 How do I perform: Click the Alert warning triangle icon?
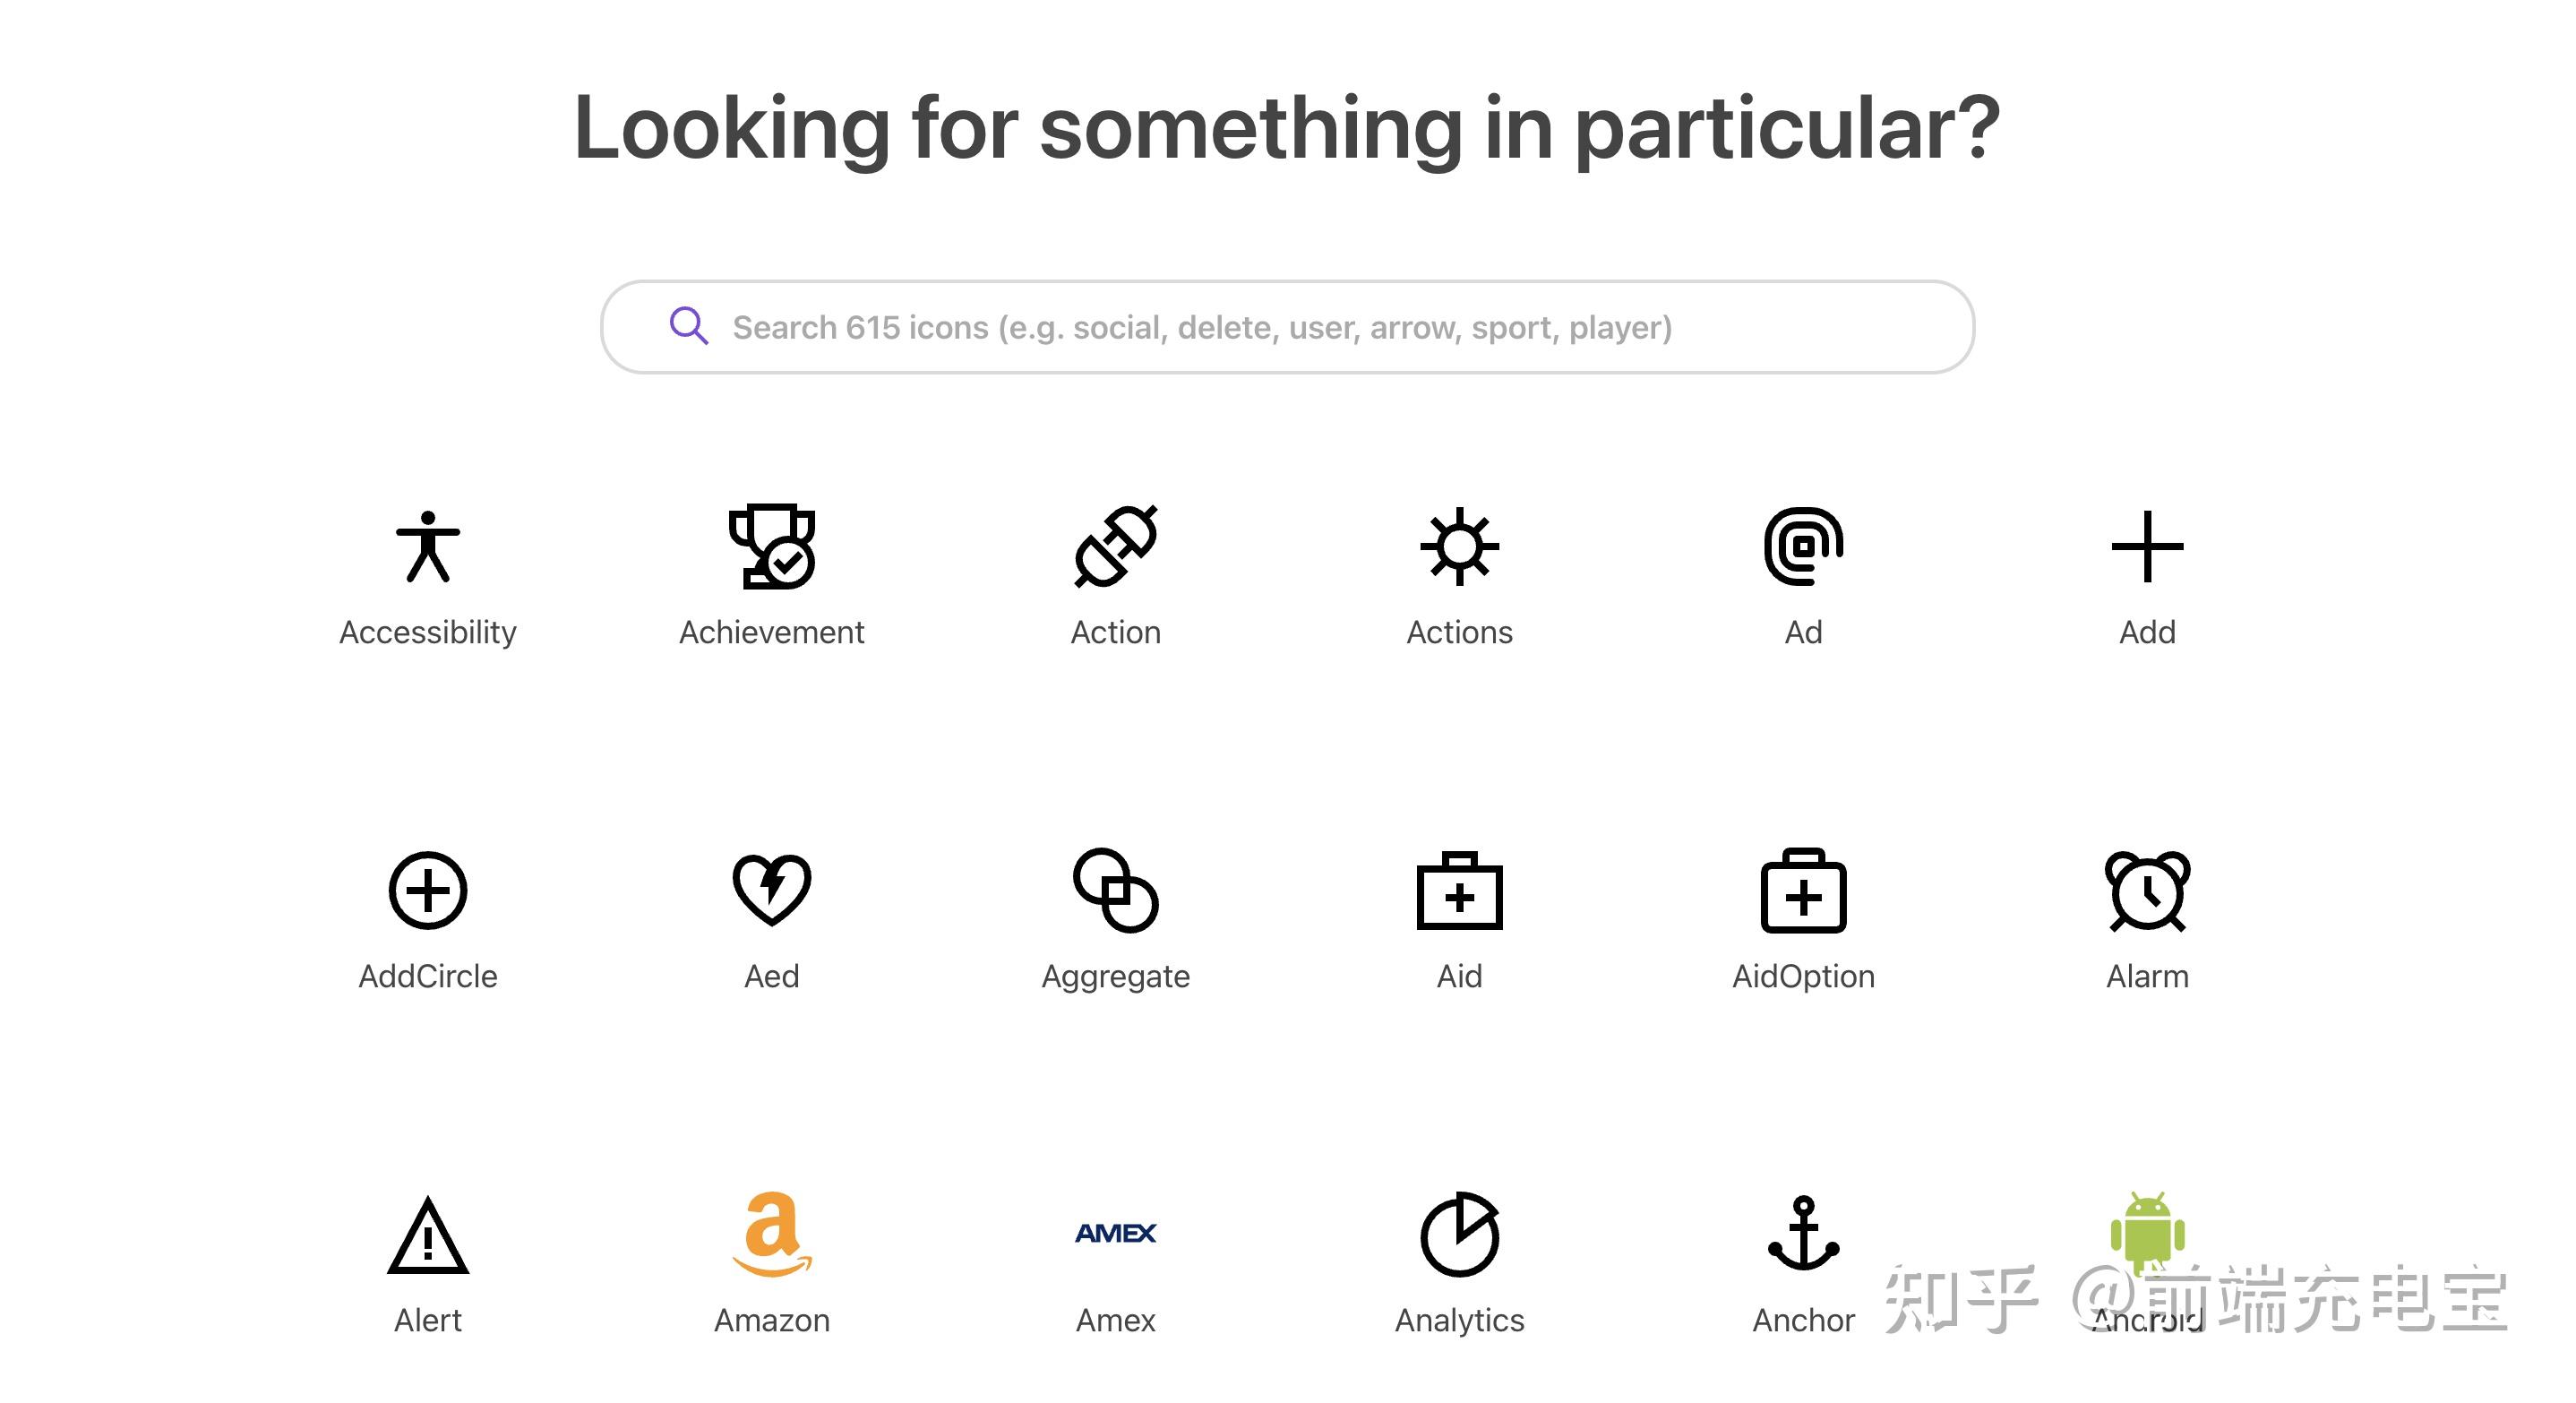coord(428,1236)
